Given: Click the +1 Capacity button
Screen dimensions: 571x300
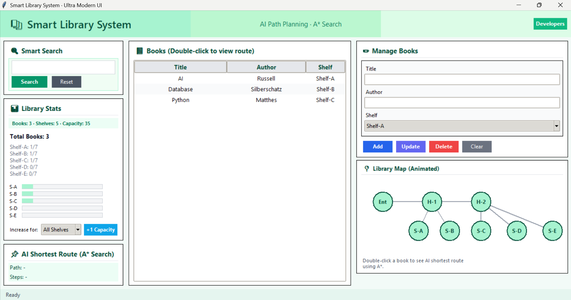Looking at the screenshot, I should (101, 229).
